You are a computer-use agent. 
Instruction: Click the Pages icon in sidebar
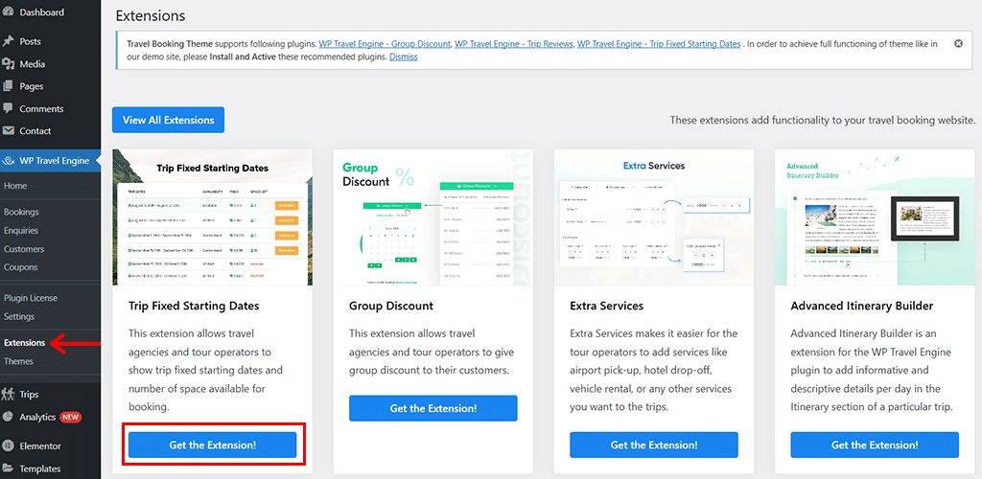8,86
